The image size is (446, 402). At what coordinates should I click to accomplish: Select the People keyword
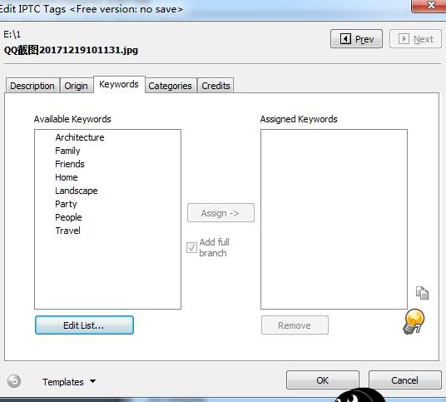(68, 217)
